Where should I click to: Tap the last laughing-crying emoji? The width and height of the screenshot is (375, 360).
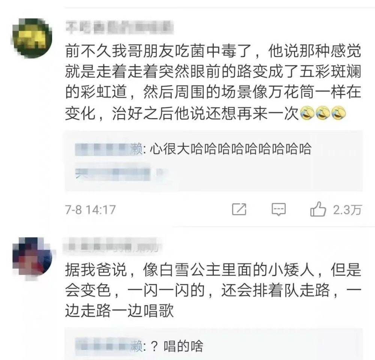(338, 113)
